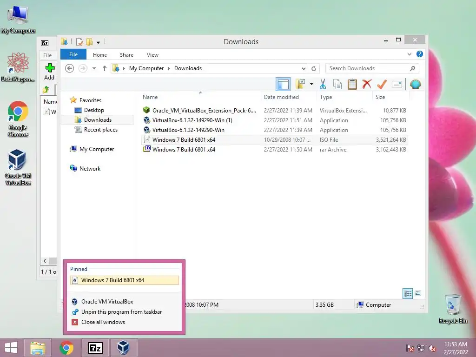Click the folder options icon in toolbar
This screenshot has height=357, width=476.
301,84
